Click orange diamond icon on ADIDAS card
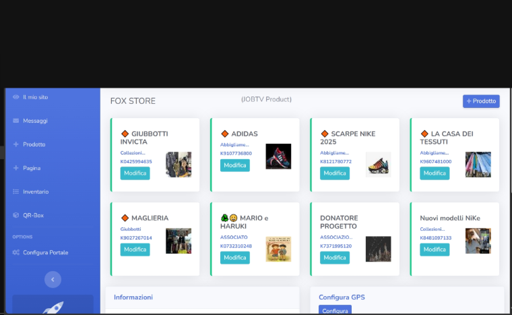Screen dimensions: 512x315 (224, 134)
